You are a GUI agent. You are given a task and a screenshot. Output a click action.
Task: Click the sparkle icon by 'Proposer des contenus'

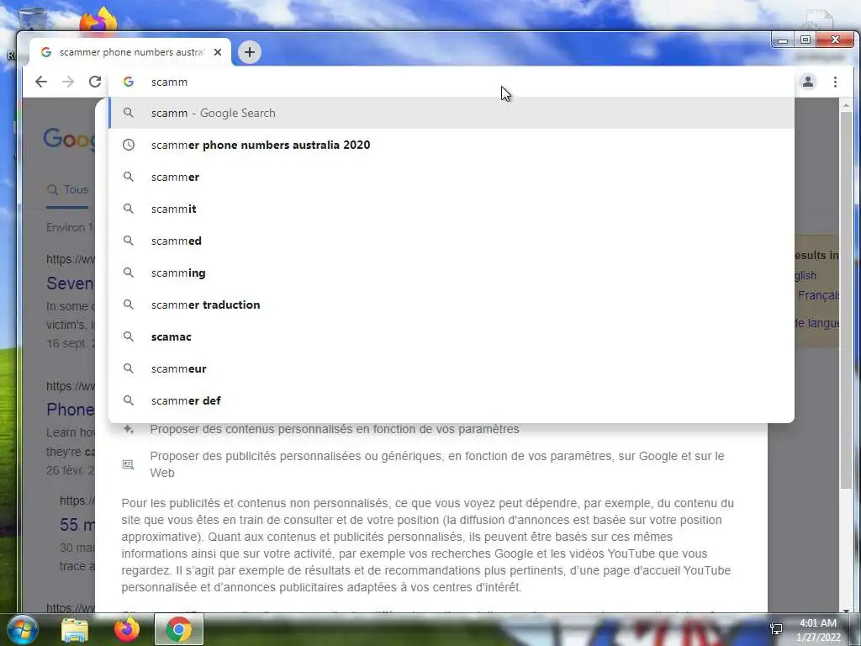[129, 429]
